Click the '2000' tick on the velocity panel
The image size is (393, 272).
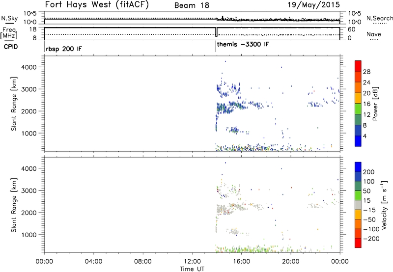click(x=29, y=213)
